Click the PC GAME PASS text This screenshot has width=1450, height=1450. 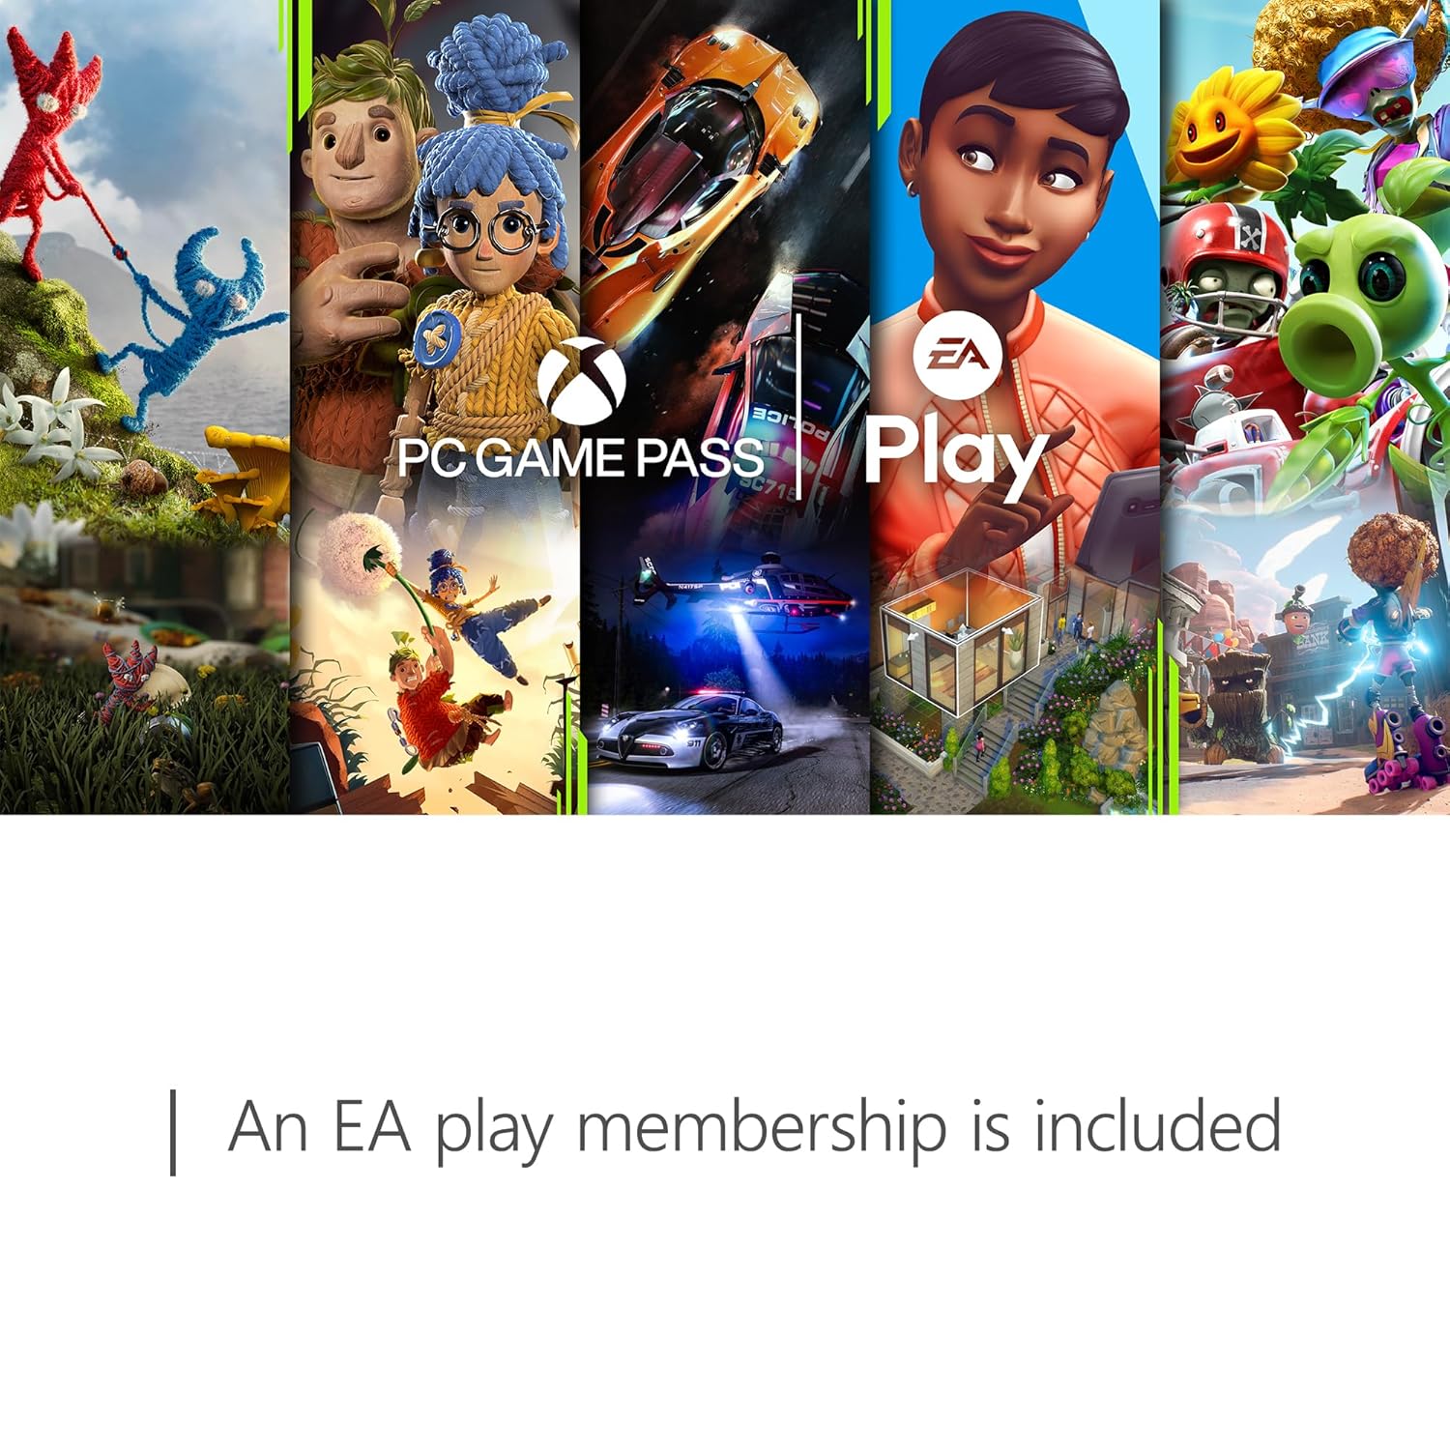pos(580,457)
